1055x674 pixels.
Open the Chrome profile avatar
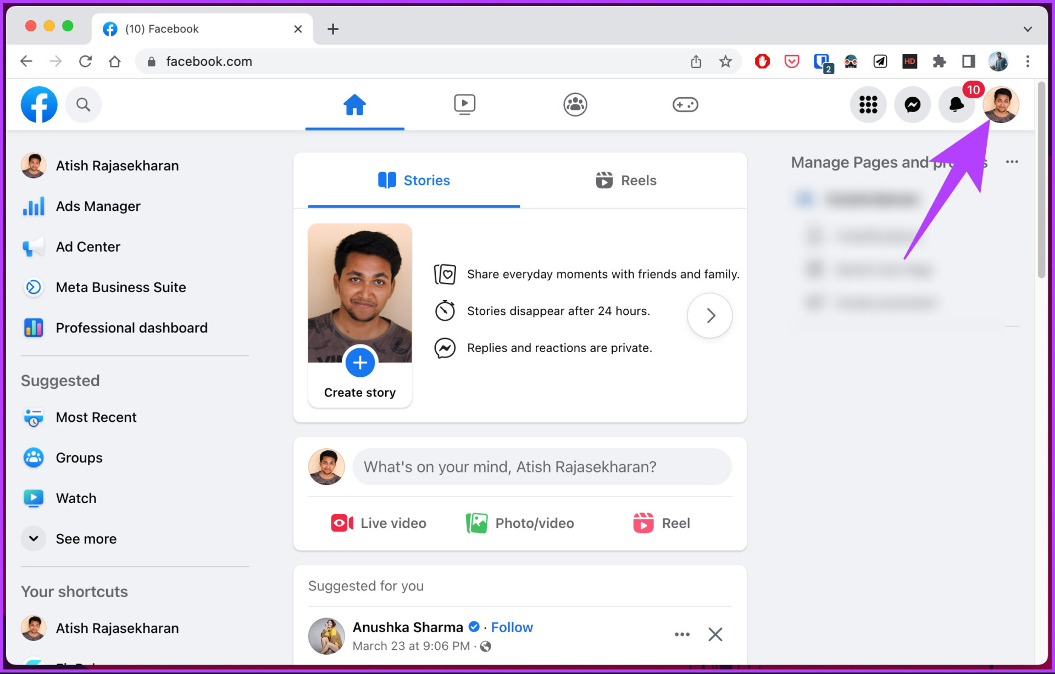pyautogui.click(x=998, y=61)
